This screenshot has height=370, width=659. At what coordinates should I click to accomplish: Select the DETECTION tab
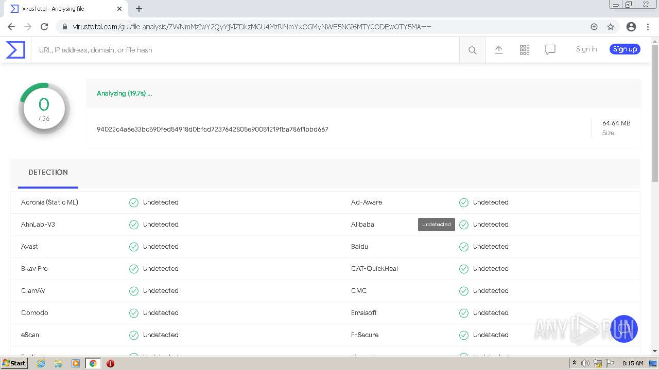tap(48, 172)
